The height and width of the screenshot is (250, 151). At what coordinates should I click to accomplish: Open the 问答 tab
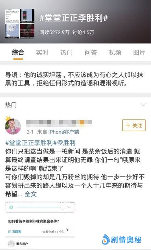(91, 52)
